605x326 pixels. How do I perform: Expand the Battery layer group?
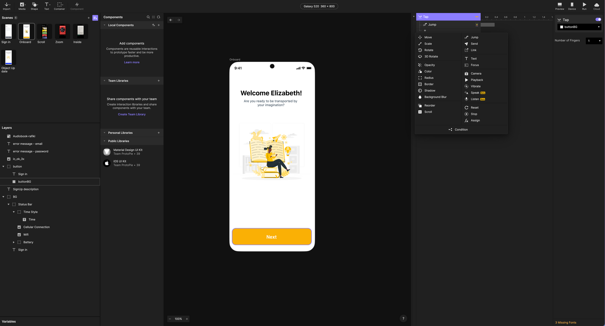point(14,242)
